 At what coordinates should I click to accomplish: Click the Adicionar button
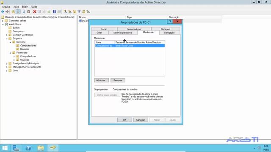102,80
